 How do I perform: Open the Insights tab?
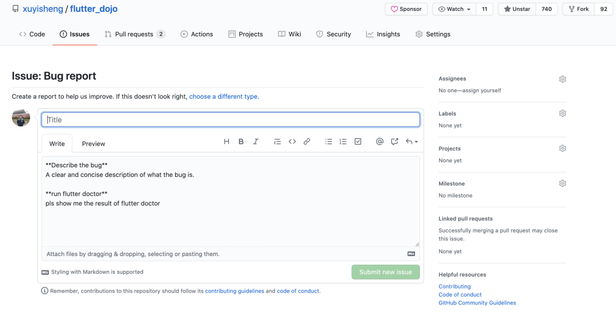[383, 34]
